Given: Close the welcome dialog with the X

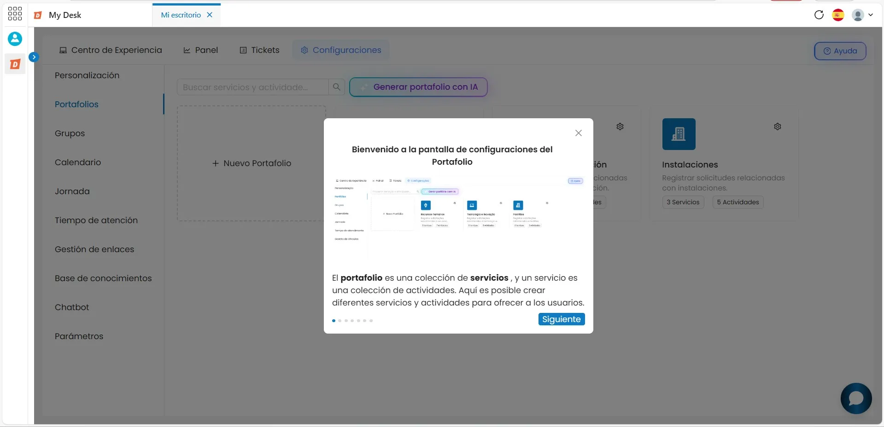Looking at the screenshot, I should pos(579,133).
